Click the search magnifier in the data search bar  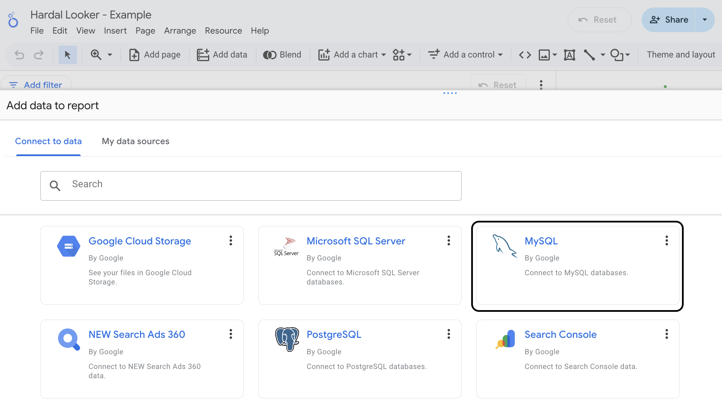click(x=55, y=186)
